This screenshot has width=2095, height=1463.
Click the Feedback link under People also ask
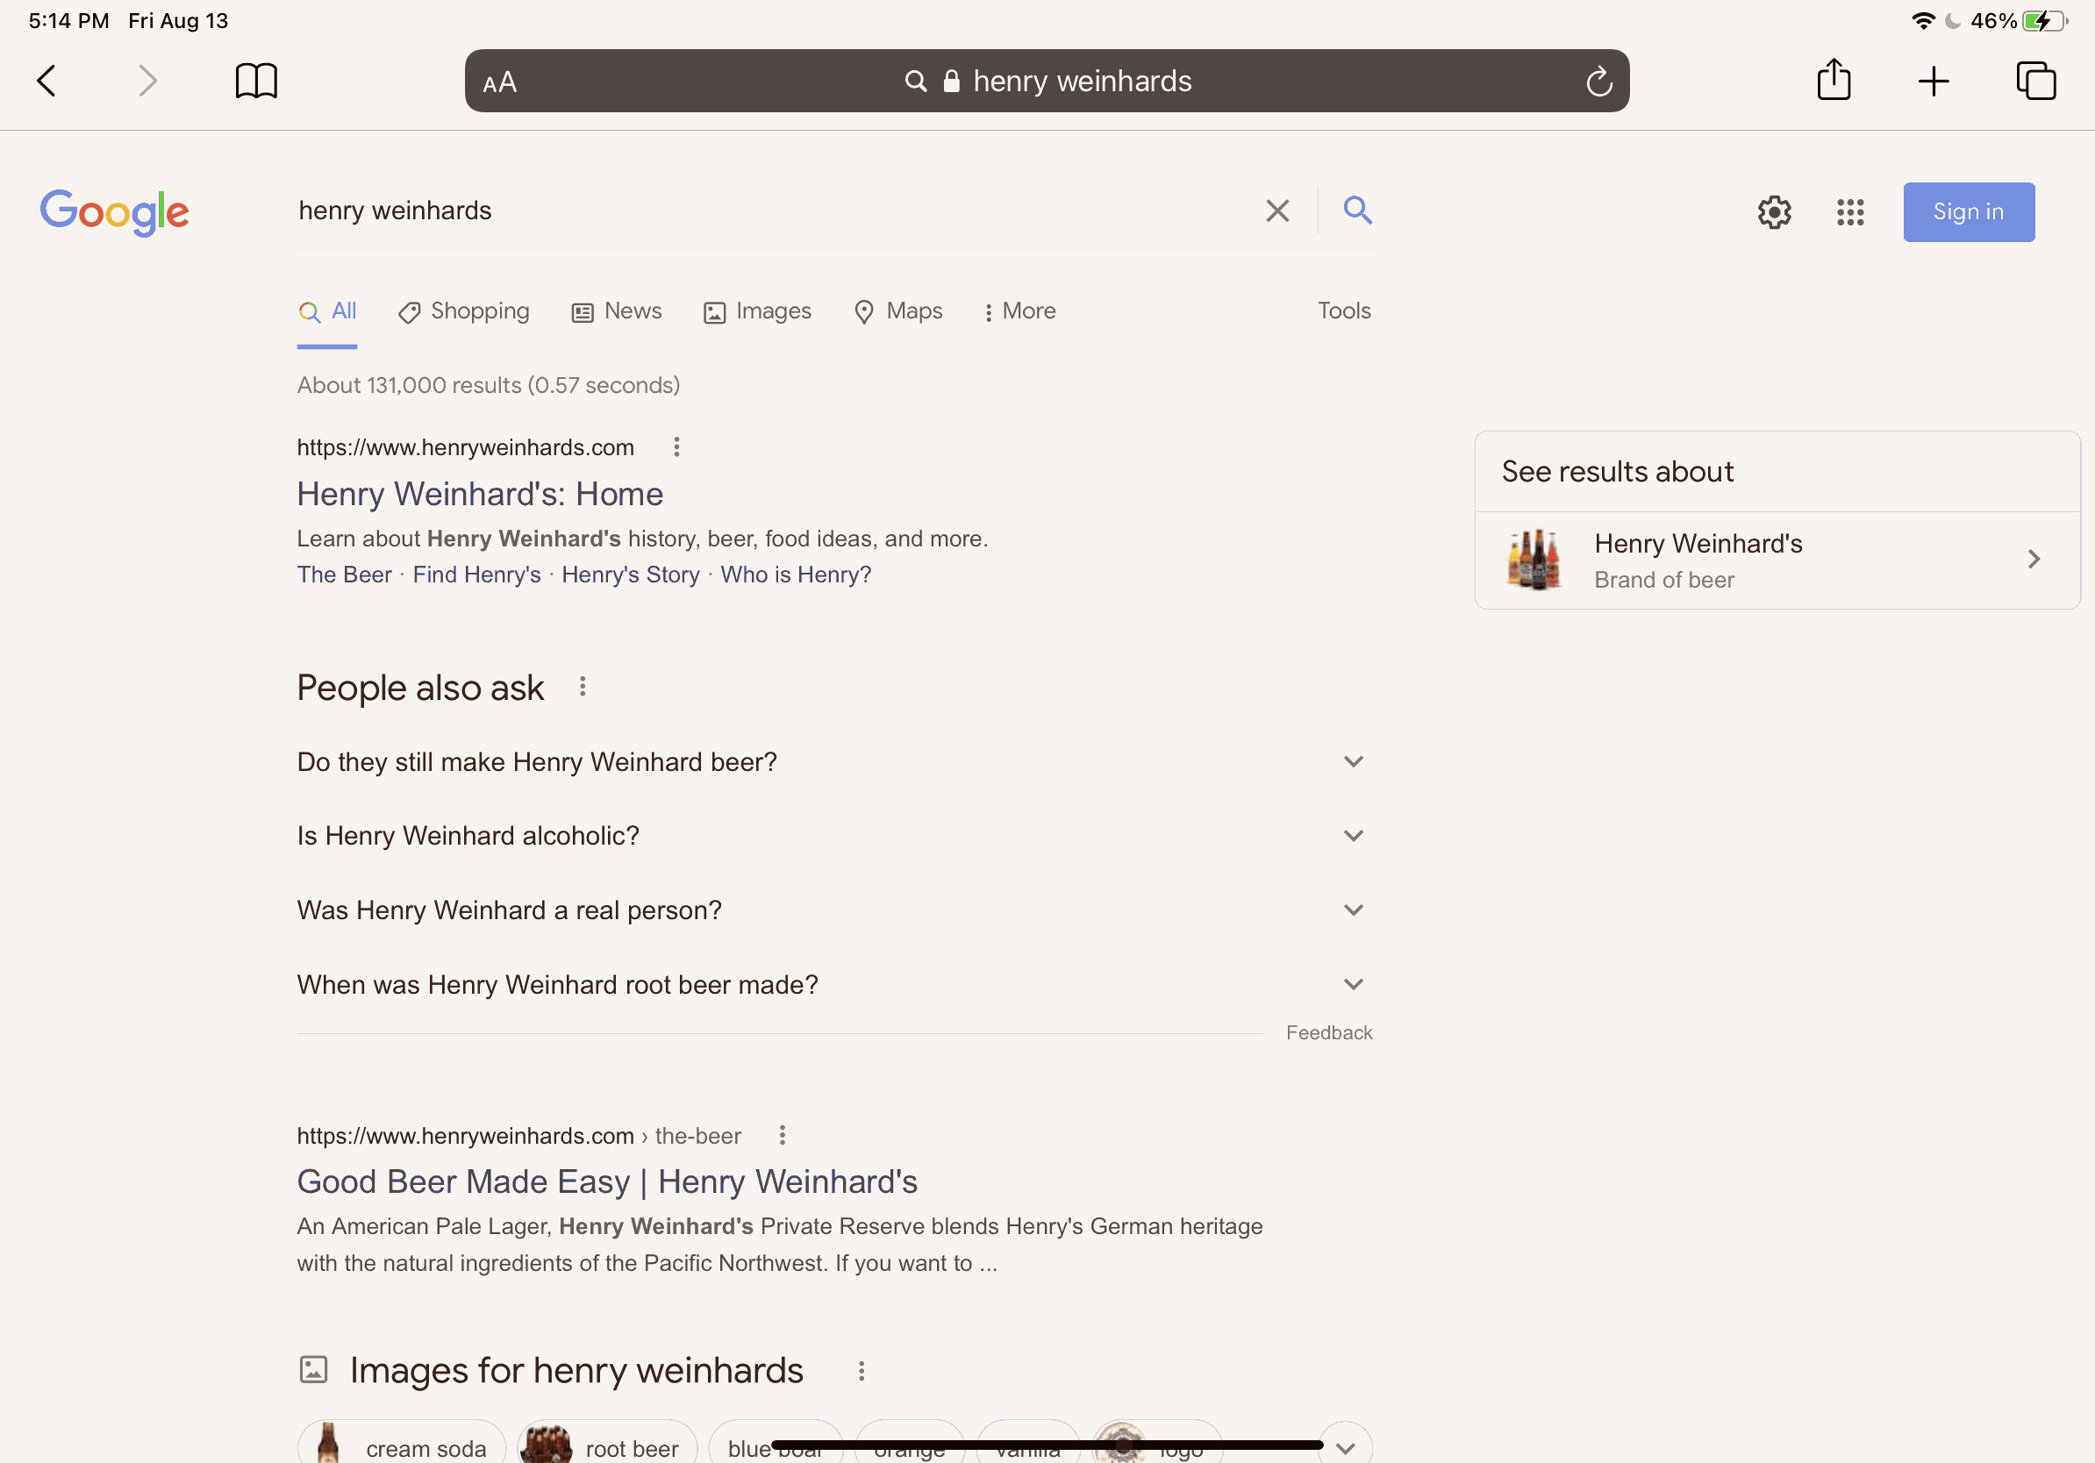pyautogui.click(x=1328, y=1032)
